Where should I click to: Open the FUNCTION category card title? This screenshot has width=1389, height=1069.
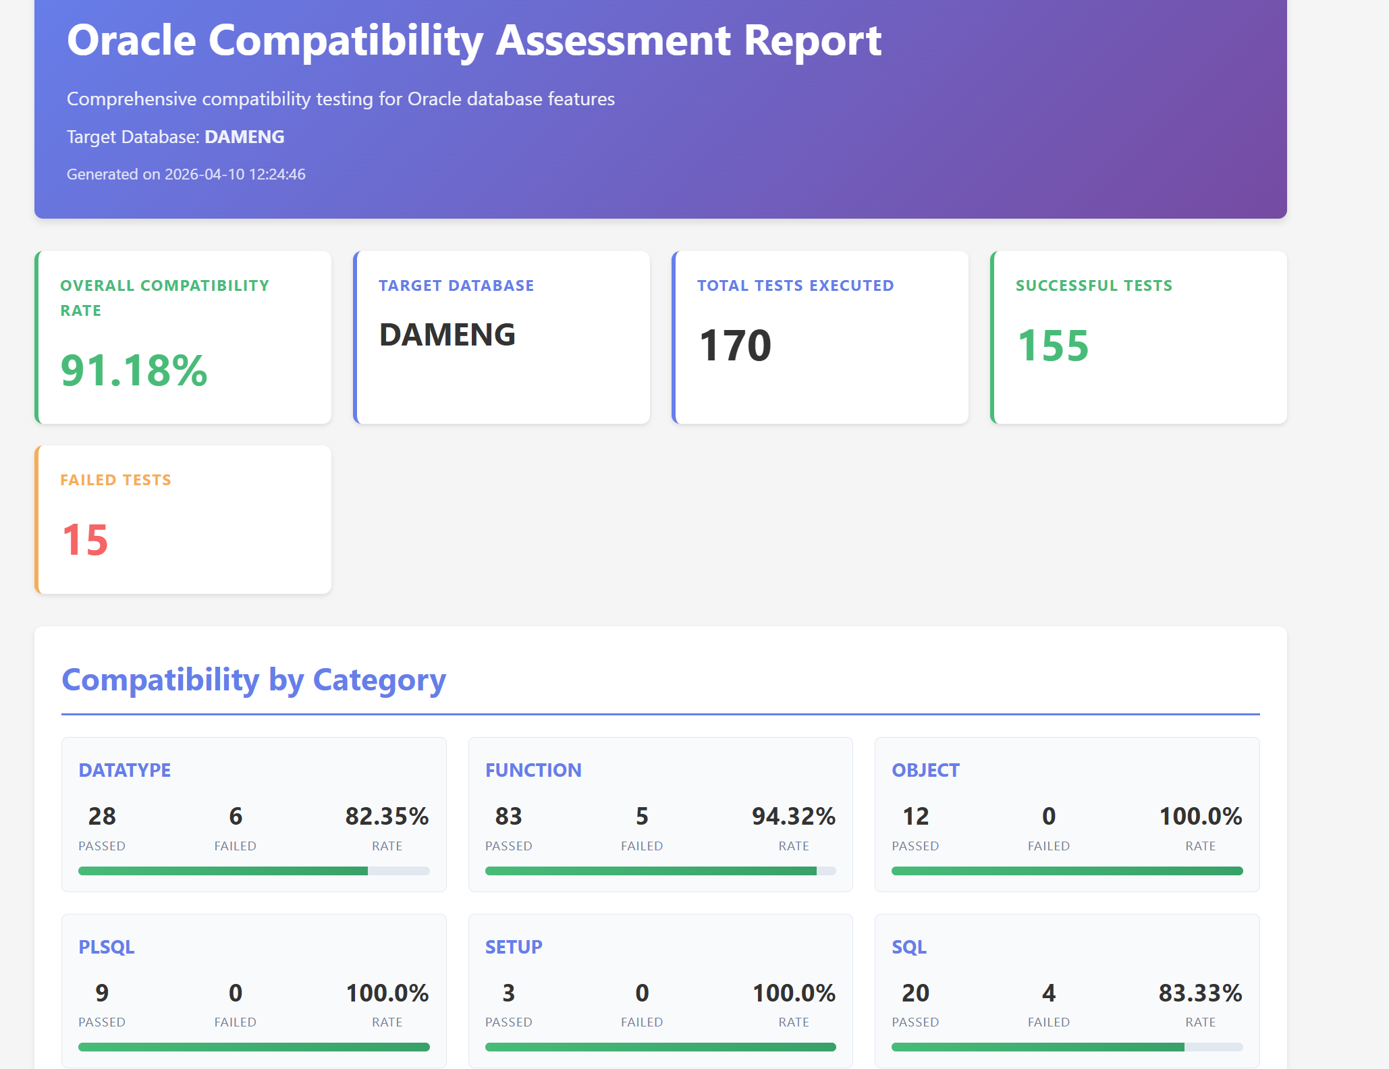[533, 770]
